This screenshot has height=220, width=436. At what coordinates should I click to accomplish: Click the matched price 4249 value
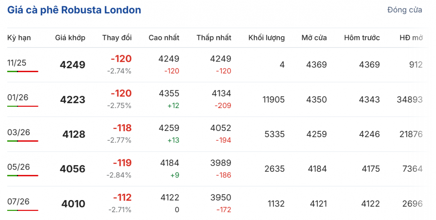(x=73, y=65)
